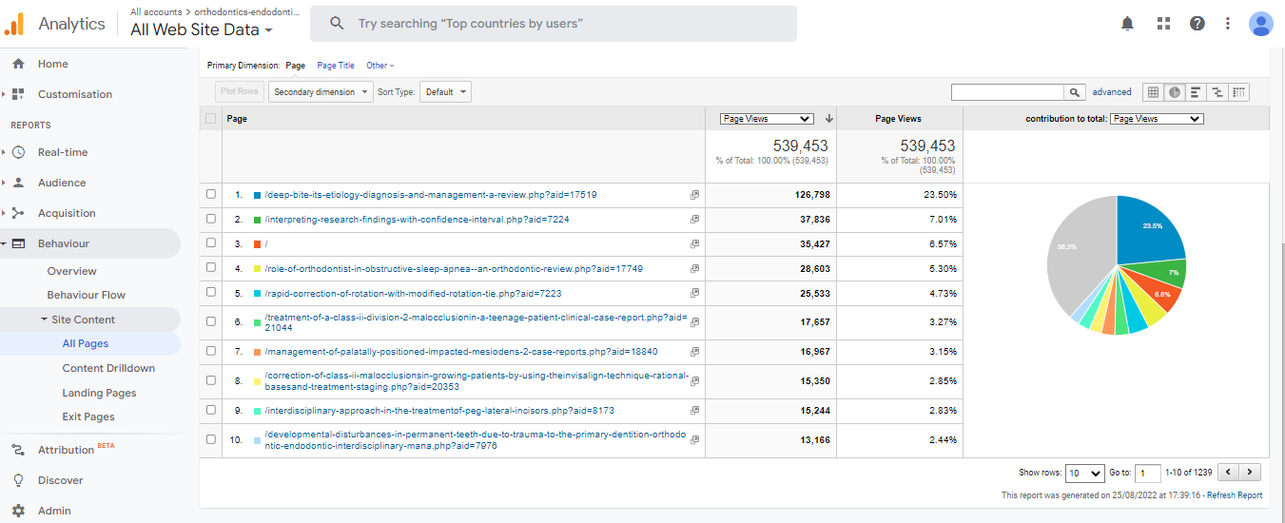Open the contribution to total metric dropdown
1285x523 pixels.
click(1156, 119)
